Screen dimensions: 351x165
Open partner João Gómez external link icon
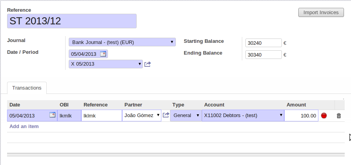pos(166,115)
